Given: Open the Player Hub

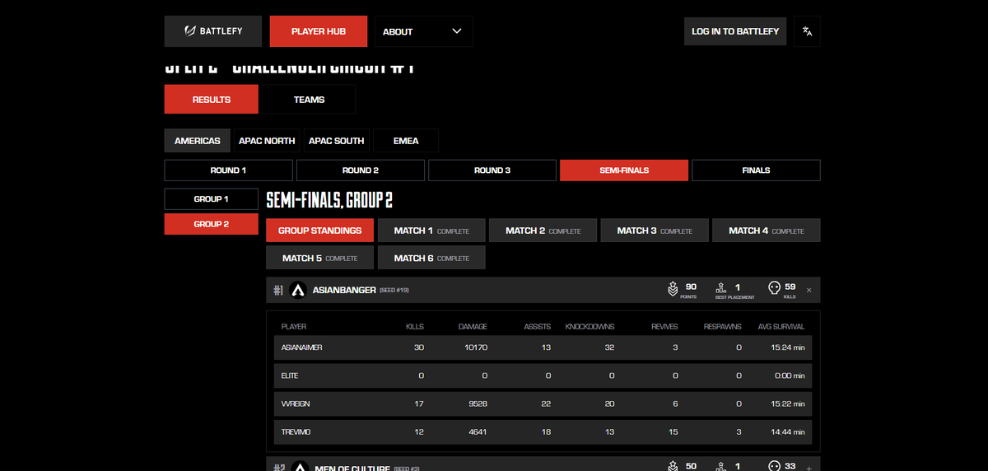Looking at the screenshot, I should [319, 31].
